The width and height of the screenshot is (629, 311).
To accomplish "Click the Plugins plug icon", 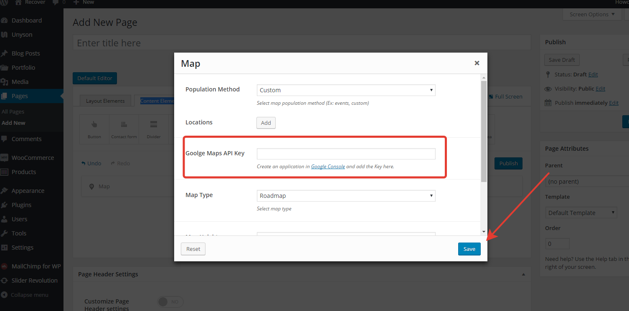I will (x=4, y=205).
